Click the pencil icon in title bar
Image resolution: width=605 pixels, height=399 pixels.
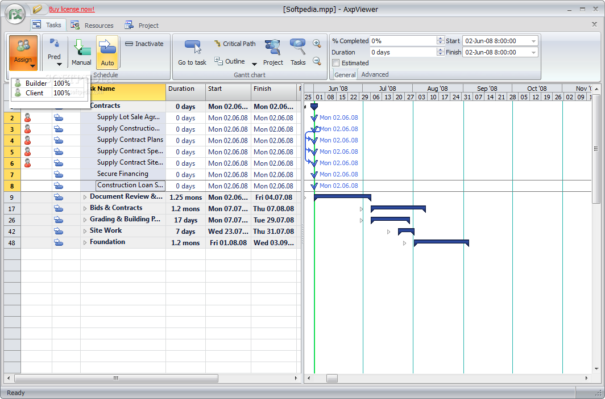pos(38,9)
